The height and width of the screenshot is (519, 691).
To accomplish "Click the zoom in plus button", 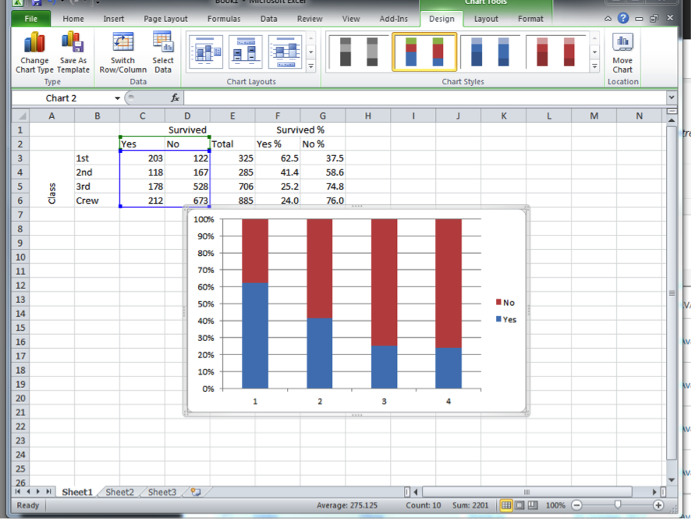I will [659, 506].
